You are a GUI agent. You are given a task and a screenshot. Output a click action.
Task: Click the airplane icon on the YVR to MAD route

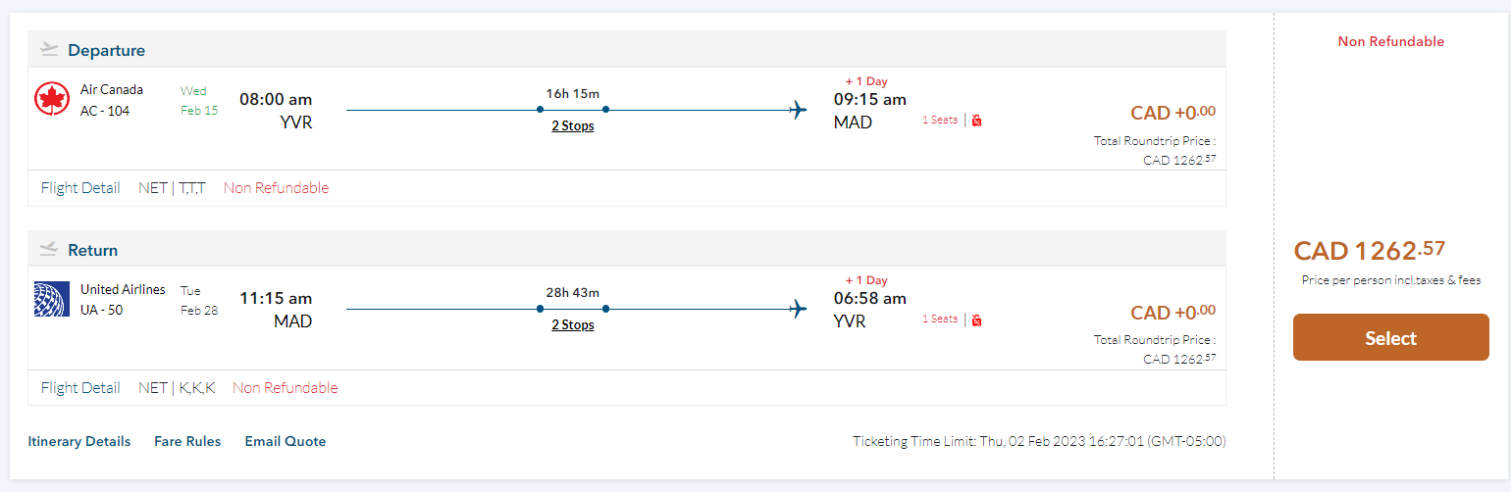798,110
